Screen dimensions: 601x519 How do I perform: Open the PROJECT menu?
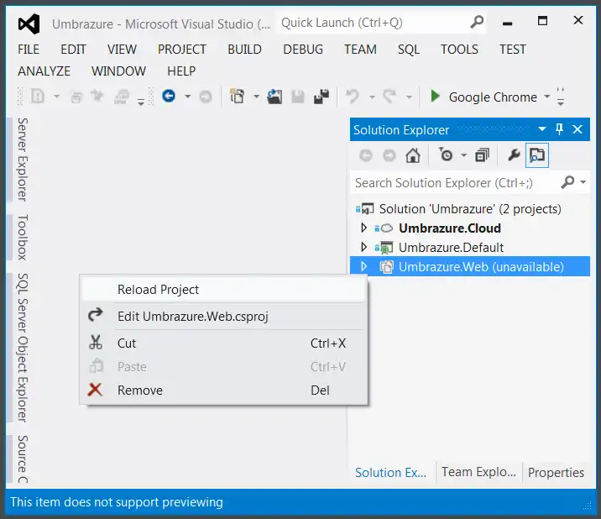coord(181,49)
